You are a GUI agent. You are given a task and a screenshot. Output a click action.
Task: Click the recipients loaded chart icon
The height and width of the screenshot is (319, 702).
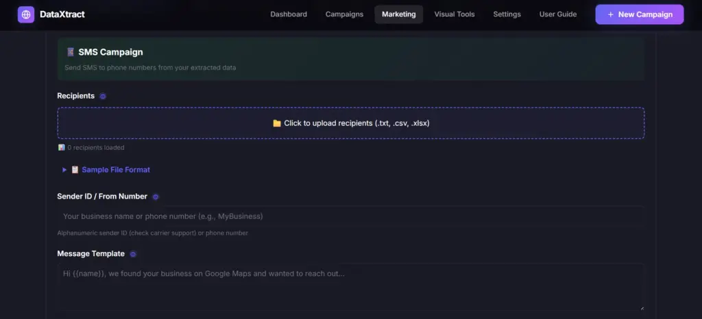pos(61,147)
